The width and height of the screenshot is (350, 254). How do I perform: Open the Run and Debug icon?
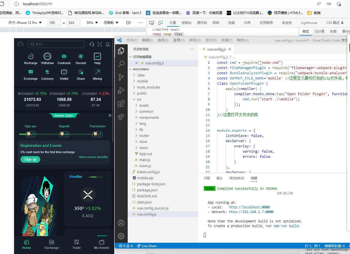click(121, 90)
